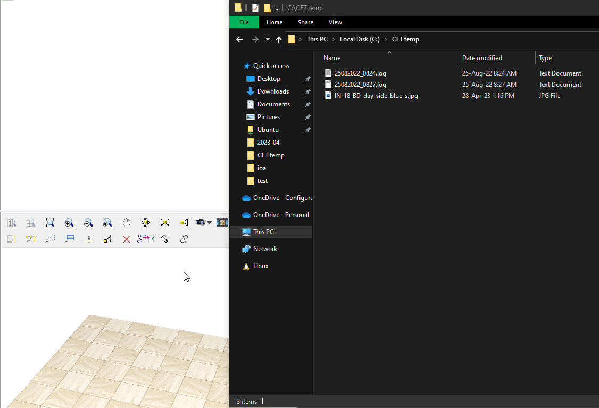This screenshot has width=599, height=408.
Task: Open Quick access in navigation pane
Action: click(271, 66)
